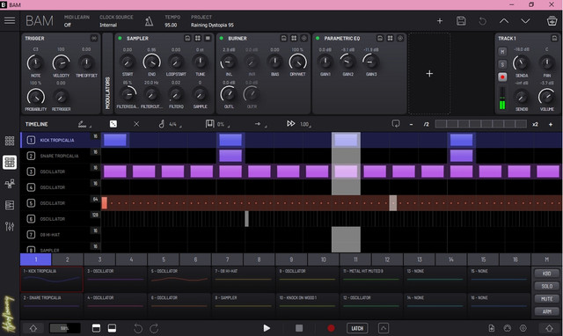Screen dimensions: 563x336
Task: Toggle the timeline follow playhead icon
Action: (396, 124)
